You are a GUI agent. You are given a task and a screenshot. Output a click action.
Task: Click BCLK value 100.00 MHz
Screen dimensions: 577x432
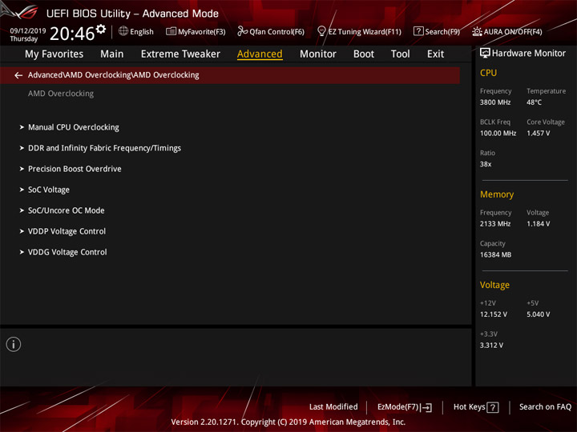click(498, 134)
